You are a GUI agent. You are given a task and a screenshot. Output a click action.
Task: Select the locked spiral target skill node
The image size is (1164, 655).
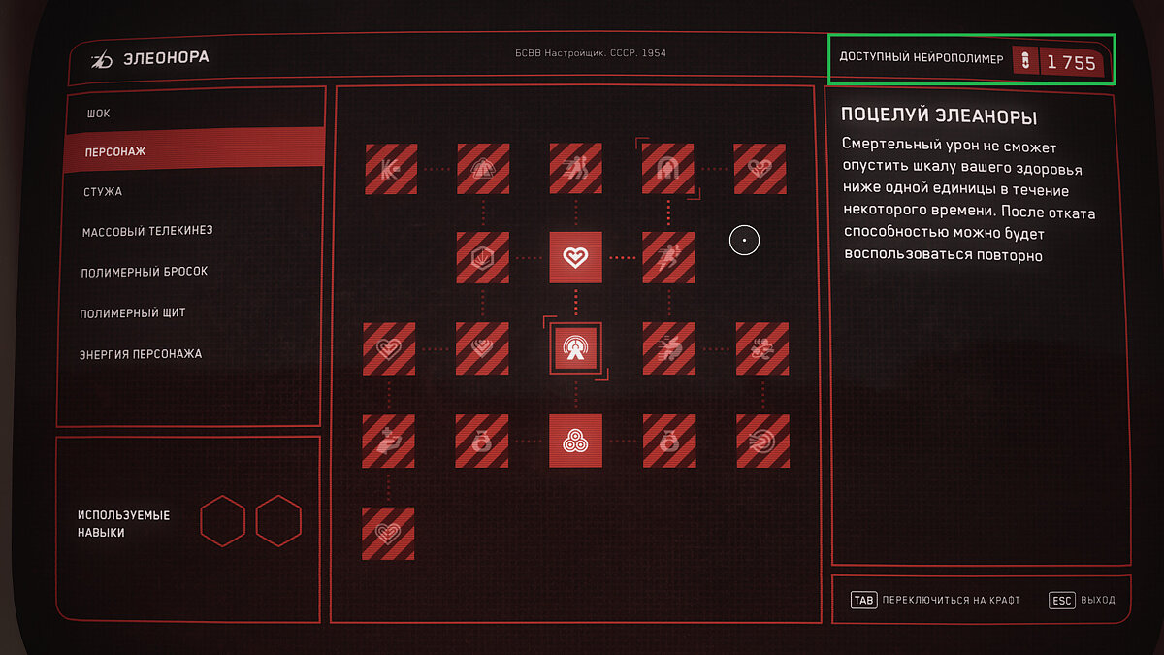pyautogui.click(x=761, y=441)
